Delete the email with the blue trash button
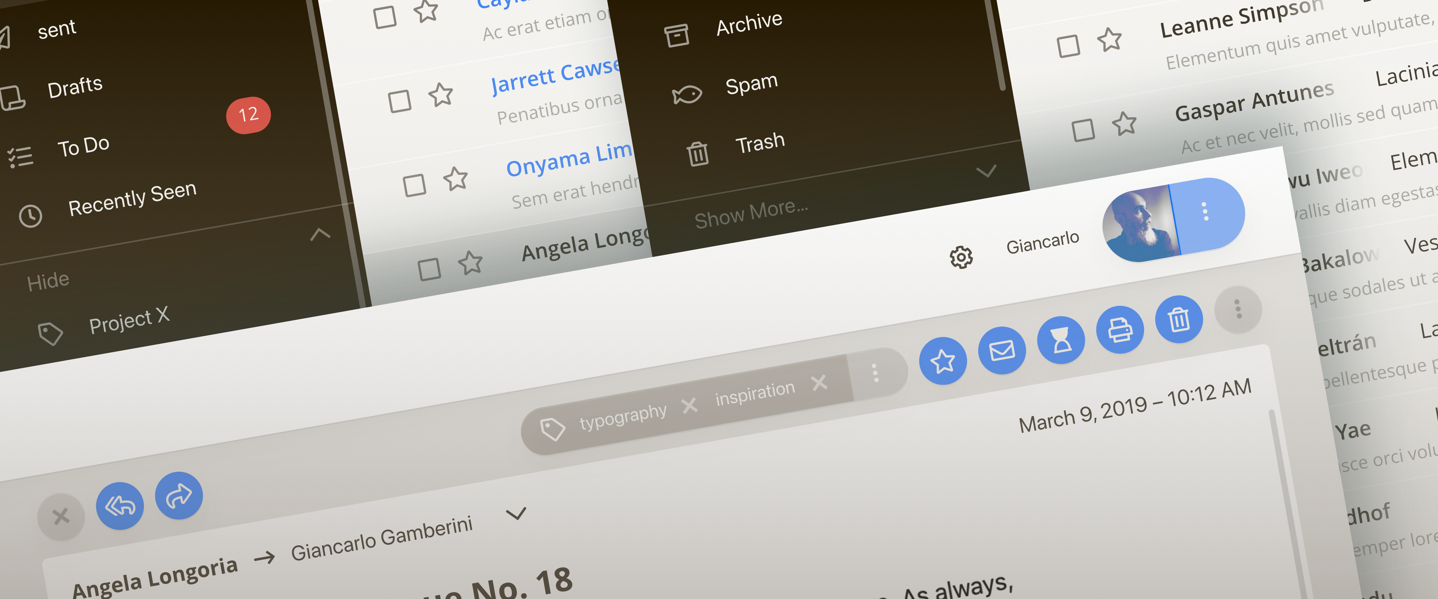Viewport: 1438px width, 599px height. pos(1178,320)
